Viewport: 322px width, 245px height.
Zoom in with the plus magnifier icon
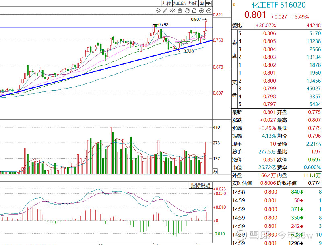(202, 10)
